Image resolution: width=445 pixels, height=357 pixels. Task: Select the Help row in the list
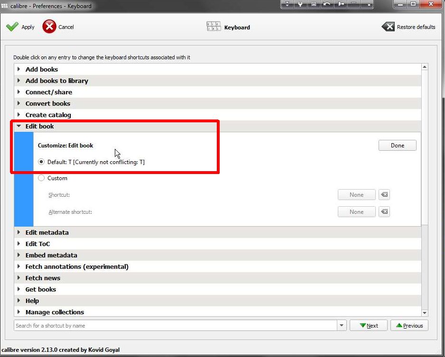click(x=217, y=301)
